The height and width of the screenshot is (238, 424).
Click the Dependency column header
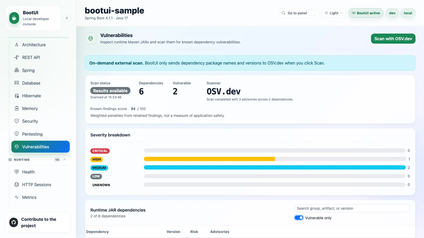[x=97, y=232]
